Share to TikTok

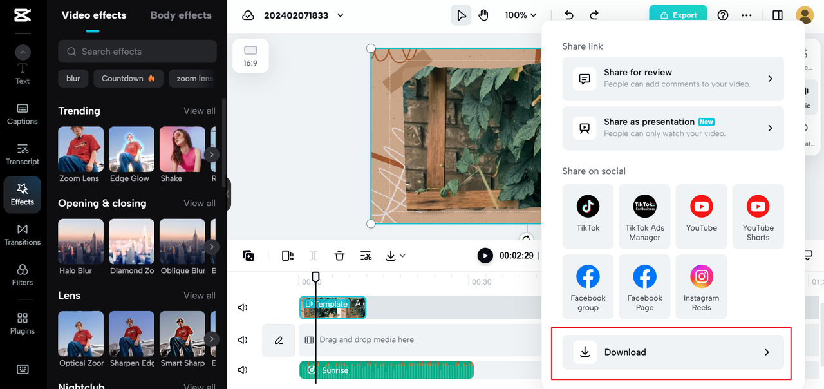pos(588,216)
